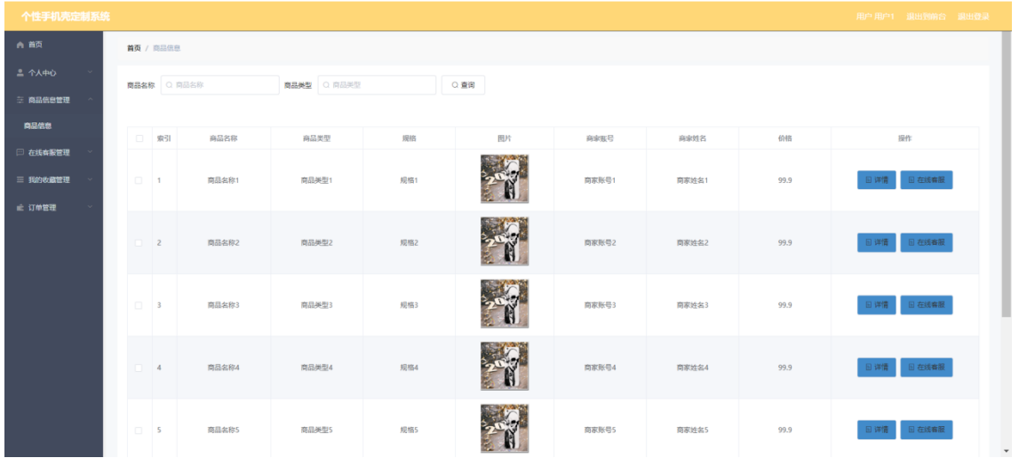Click the 查询 search button
1019x458 pixels.
point(463,85)
